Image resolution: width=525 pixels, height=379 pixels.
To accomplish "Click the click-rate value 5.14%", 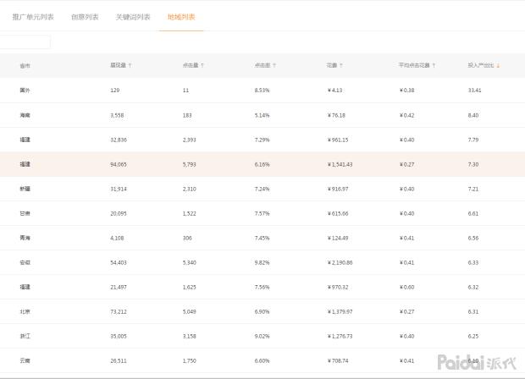I will click(x=262, y=115).
